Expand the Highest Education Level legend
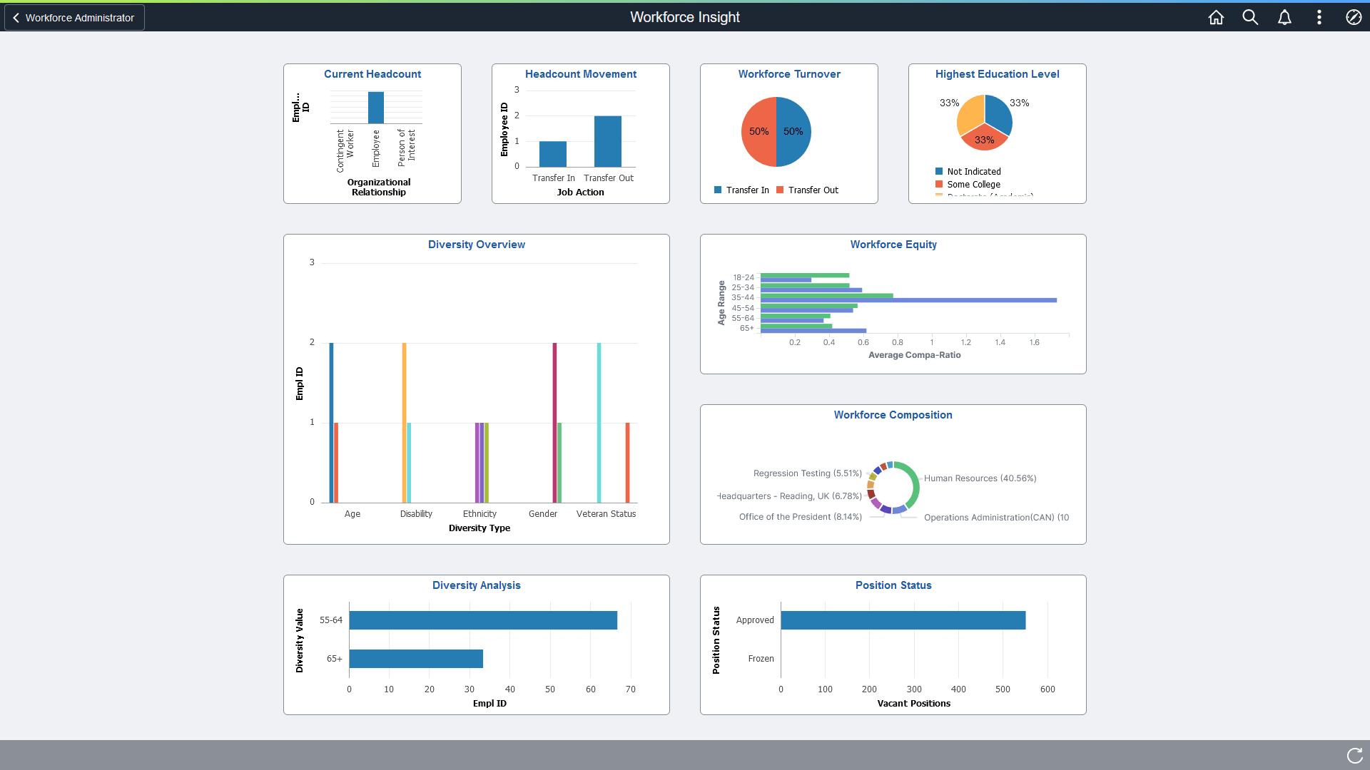Viewport: 1370px width, 770px height. (985, 194)
